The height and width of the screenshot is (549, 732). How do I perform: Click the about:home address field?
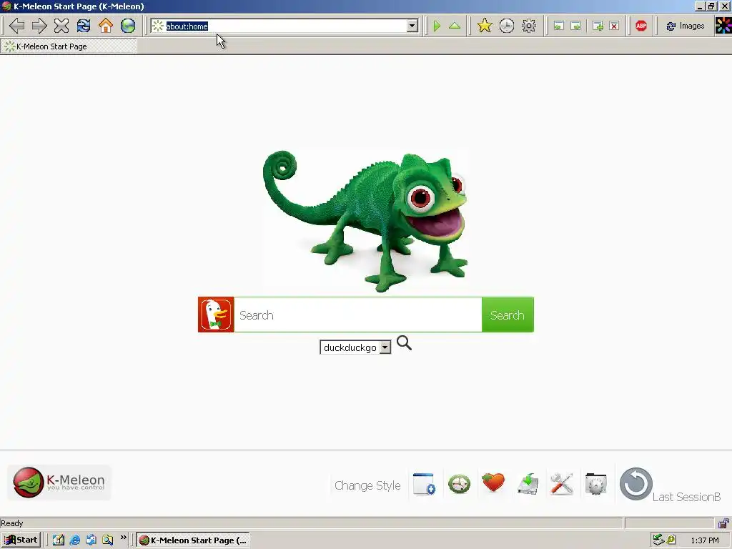point(285,26)
